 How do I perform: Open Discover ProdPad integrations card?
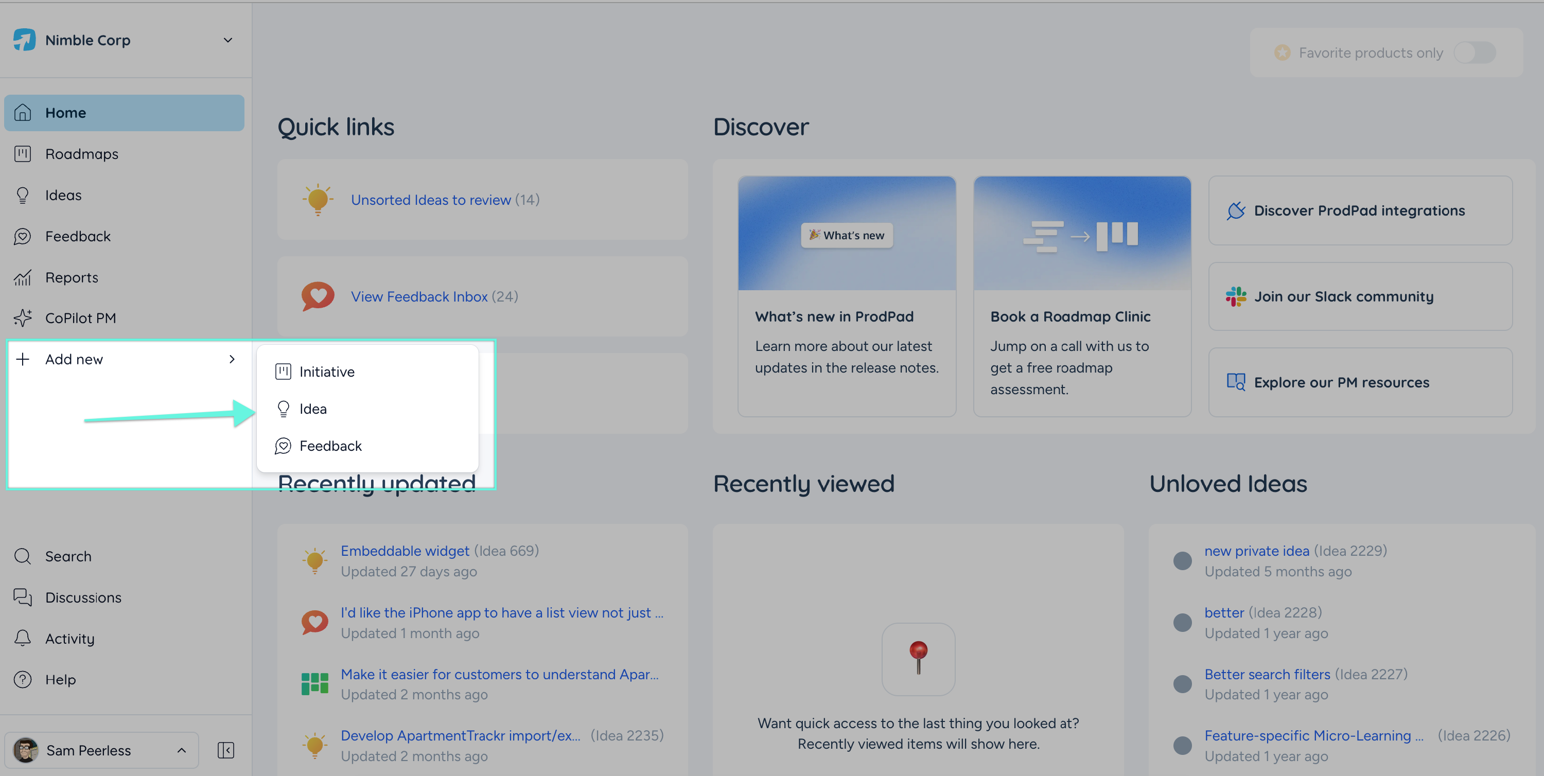1360,210
